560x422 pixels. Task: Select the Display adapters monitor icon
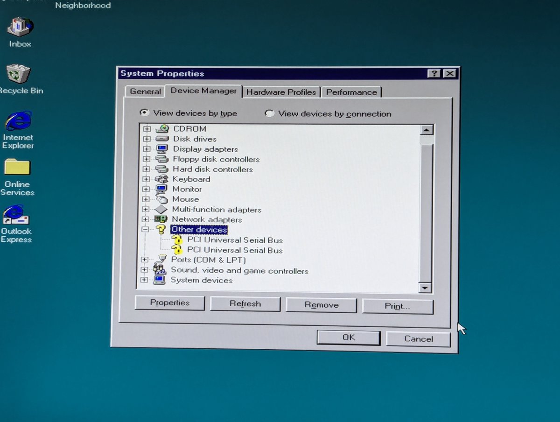tap(162, 149)
